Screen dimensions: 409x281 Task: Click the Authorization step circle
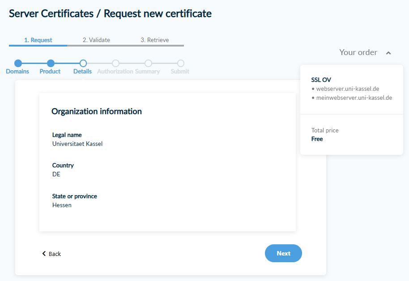point(115,64)
